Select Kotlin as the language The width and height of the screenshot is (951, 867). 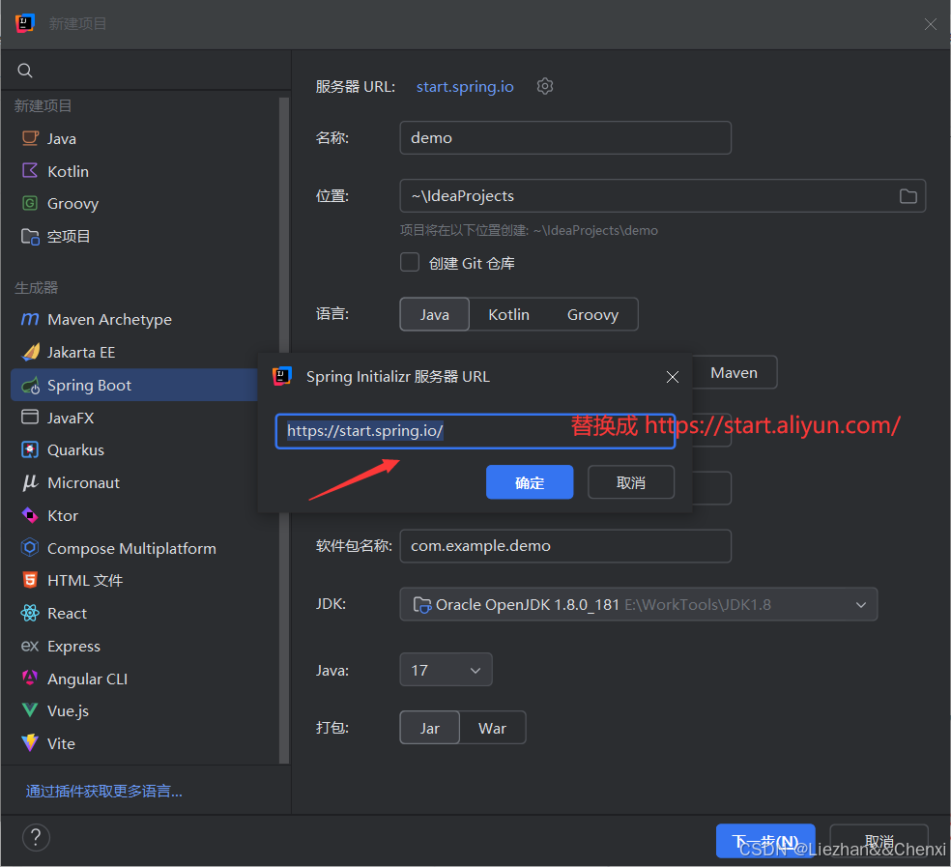(x=508, y=314)
